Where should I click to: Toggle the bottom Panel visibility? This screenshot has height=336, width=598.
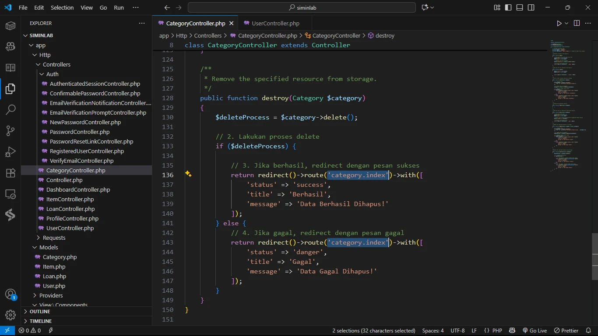pos(520,7)
